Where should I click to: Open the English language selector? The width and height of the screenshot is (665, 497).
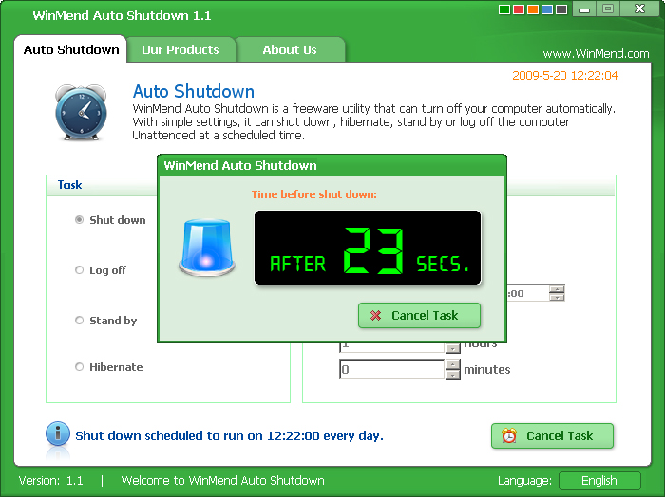click(x=598, y=481)
